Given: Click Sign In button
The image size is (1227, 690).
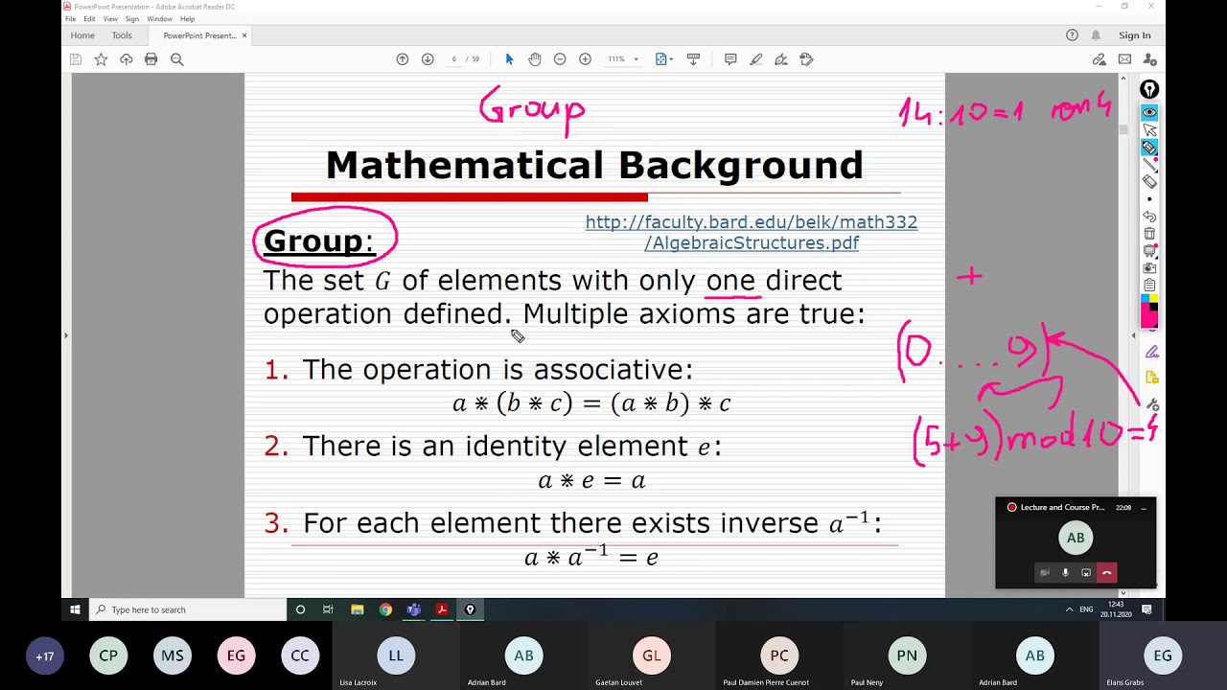Looking at the screenshot, I should [x=1134, y=35].
